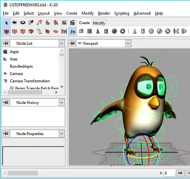Open the File menu
The width and height of the screenshot is (190, 179).
(x=5, y=14)
